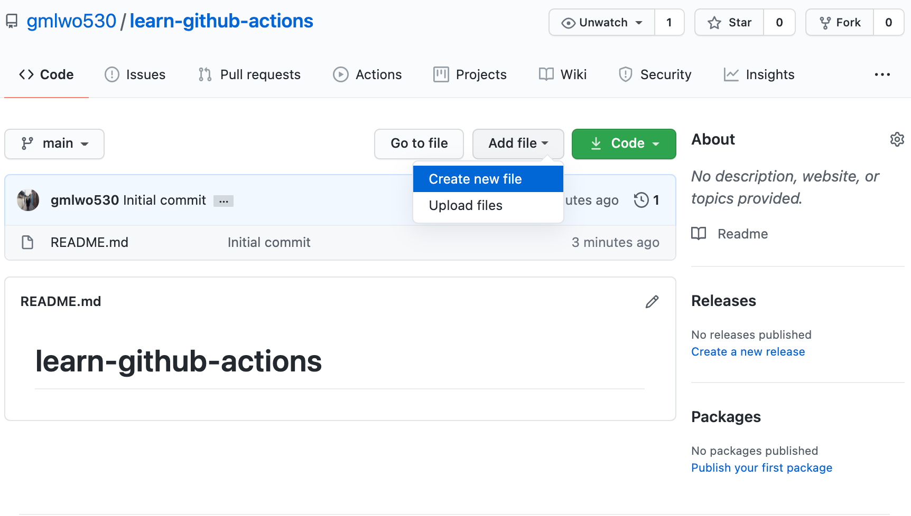Click the Create a new release link
911x516 pixels.
tap(748, 351)
